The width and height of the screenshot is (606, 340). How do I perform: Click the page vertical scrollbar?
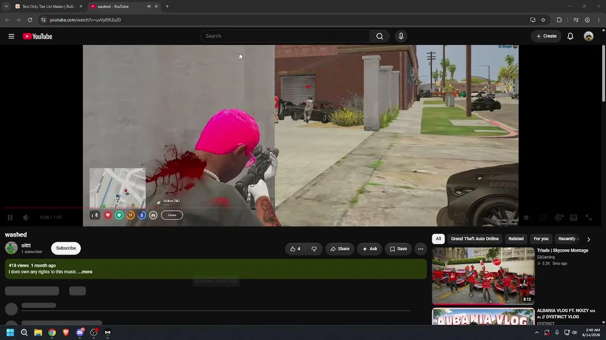[603, 73]
